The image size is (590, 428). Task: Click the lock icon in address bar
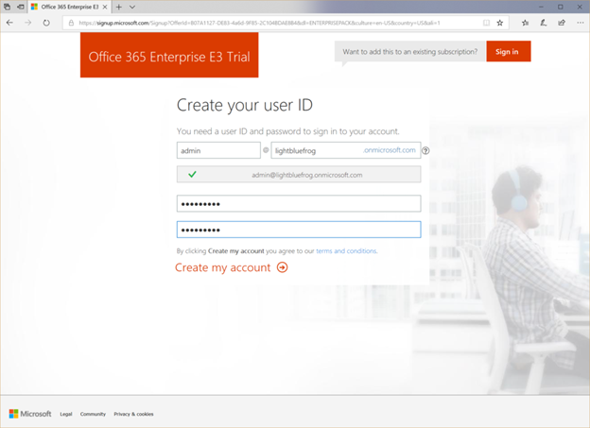(x=71, y=23)
